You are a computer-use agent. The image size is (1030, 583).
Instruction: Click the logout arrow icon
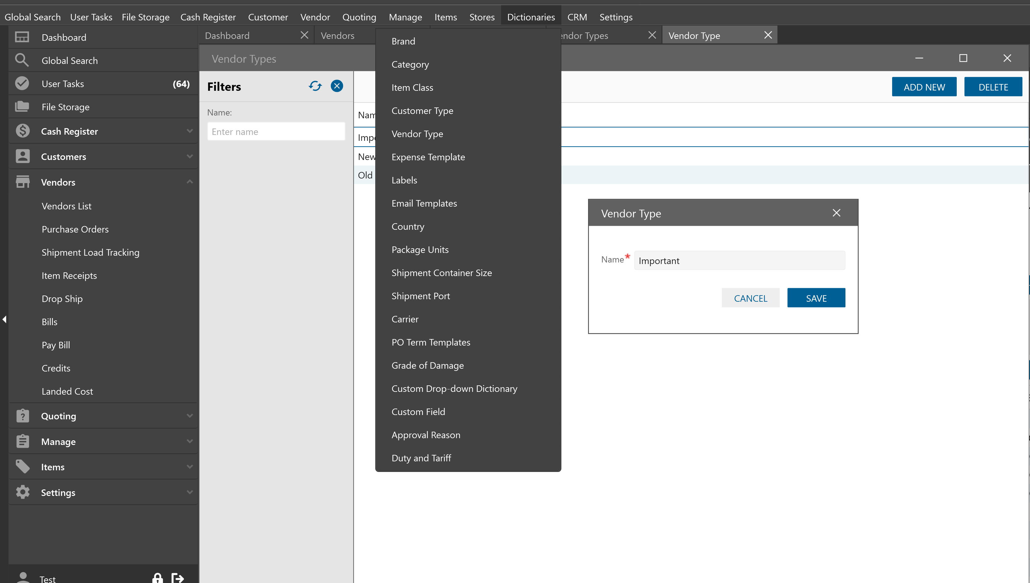pyautogui.click(x=177, y=578)
